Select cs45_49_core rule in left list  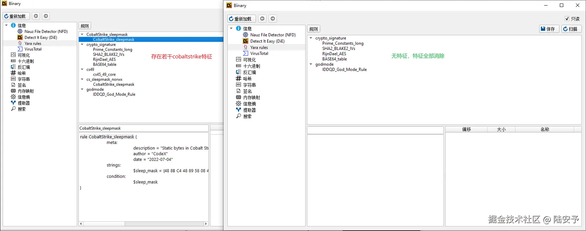pos(104,74)
